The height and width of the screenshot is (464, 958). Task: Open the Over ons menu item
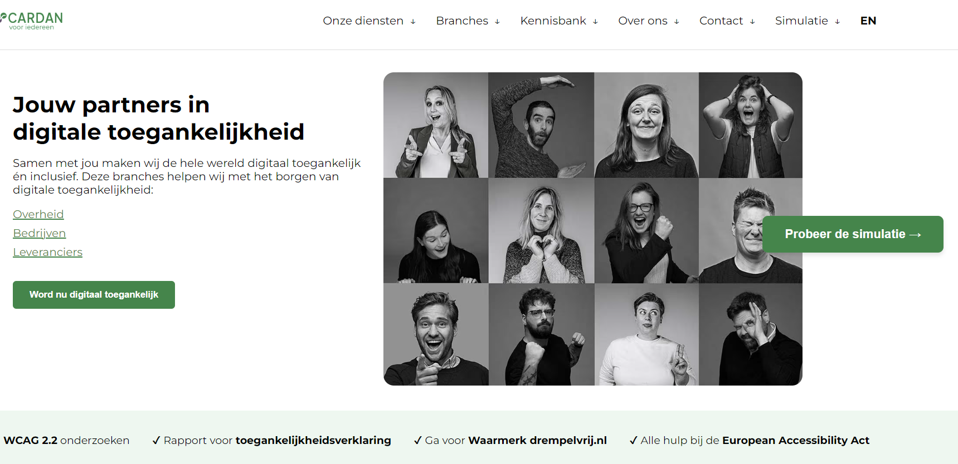pos(643,21)
